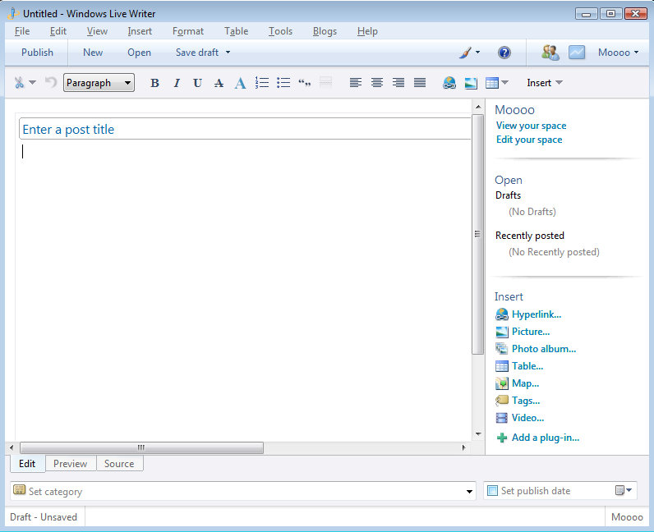The height and width of the screenshot is (532, 654).
Task: Click the Video... icon in sidebar
Action: pos(501,418)
